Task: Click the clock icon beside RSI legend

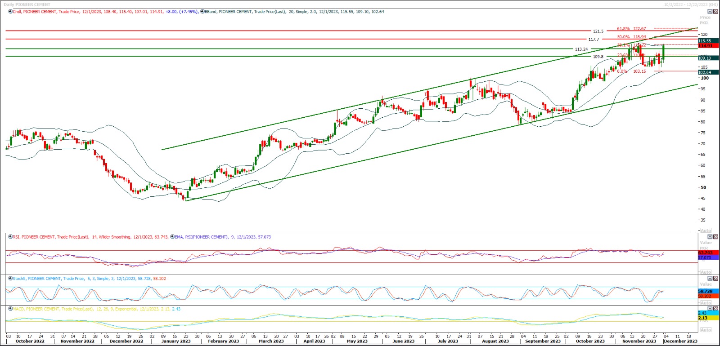Action: click(10, 237)
